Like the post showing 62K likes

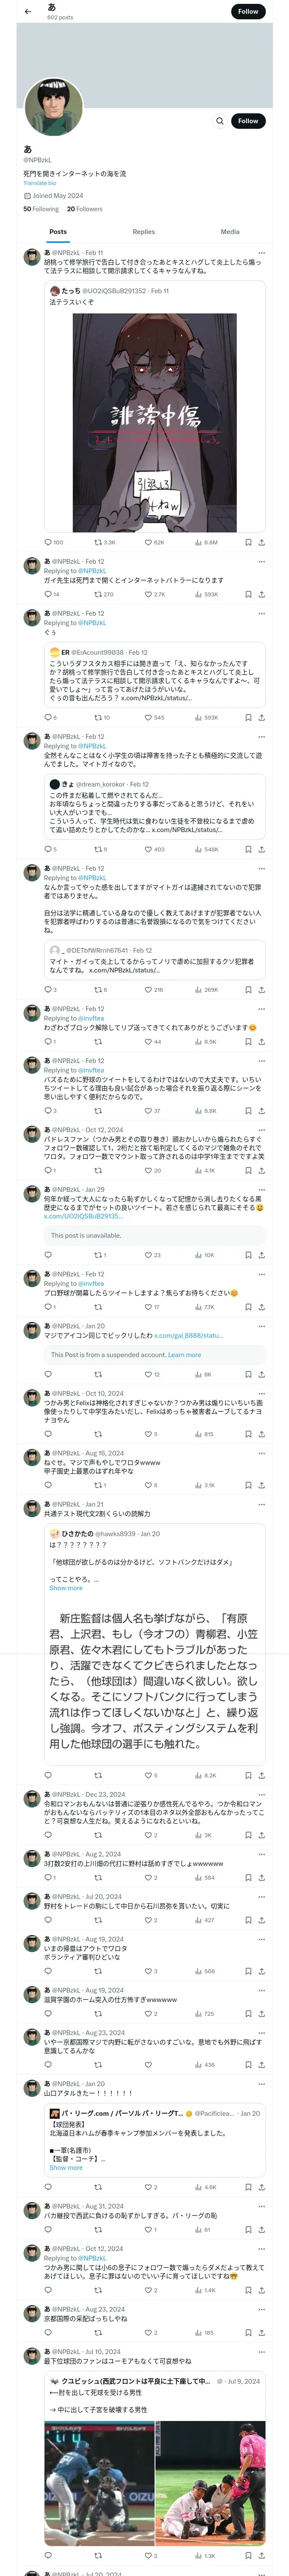pos(149,542)
